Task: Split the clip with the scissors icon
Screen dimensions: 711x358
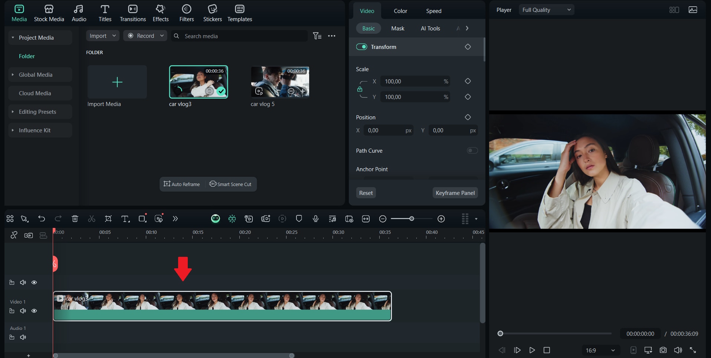Action: click(92, 219)
